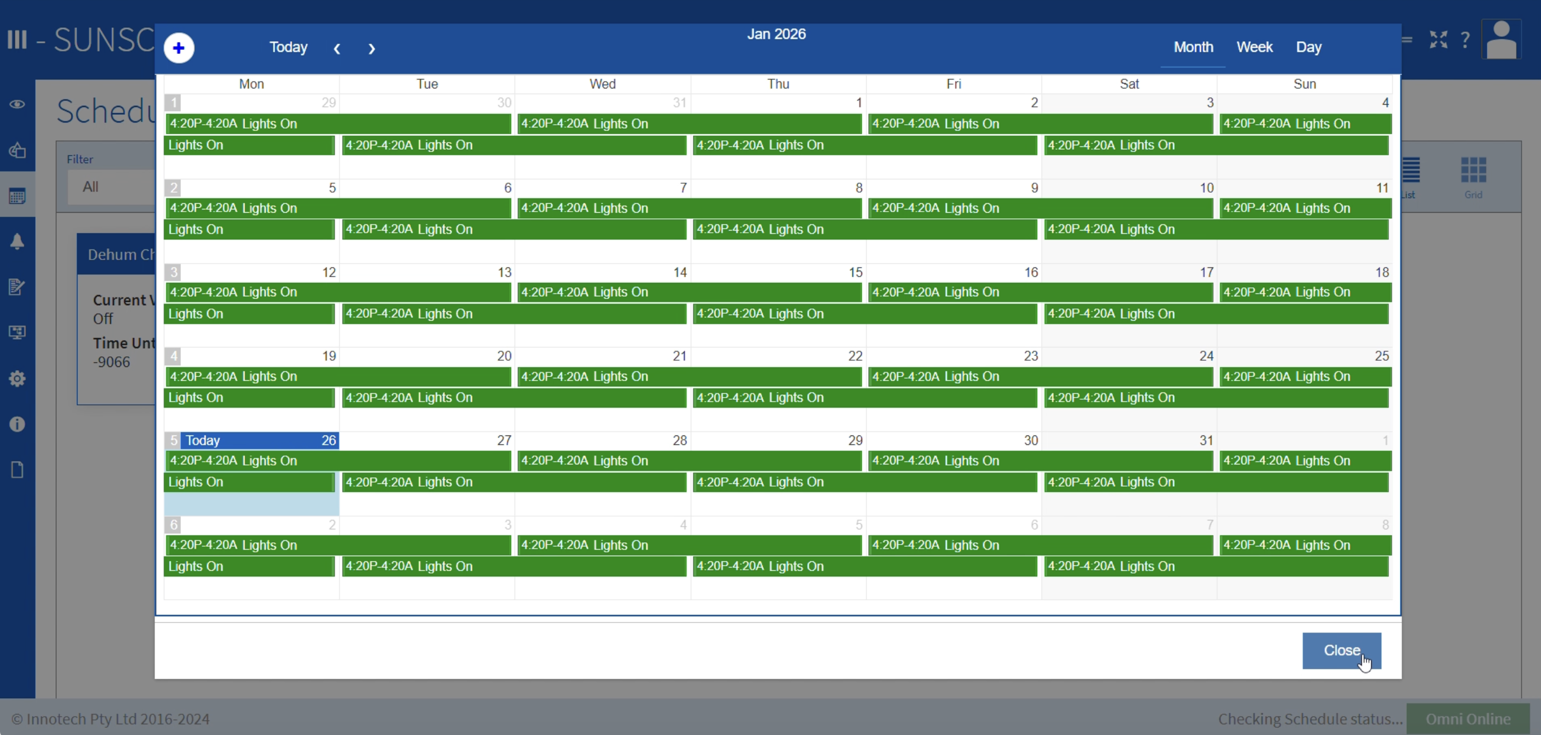
Task: Click the fullscreen collapse arrows icon
Action: click(x=1438, y=40)
